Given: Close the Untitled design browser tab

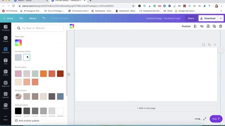Looking at the screenshot, I should [x=84, y=1].
